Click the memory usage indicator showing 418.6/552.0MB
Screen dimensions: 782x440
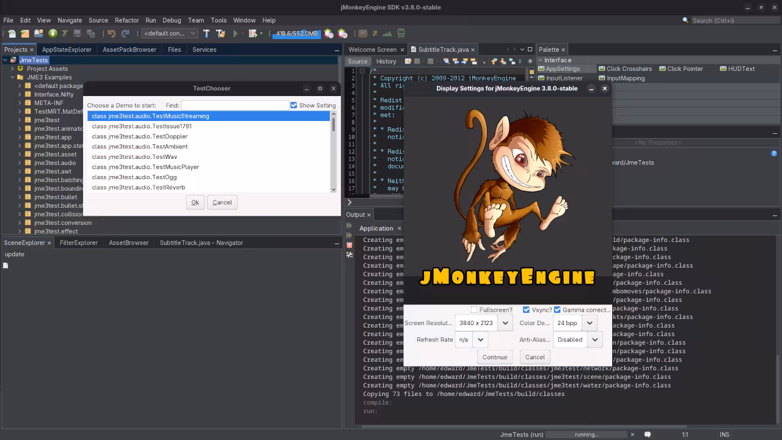[296, 34]
